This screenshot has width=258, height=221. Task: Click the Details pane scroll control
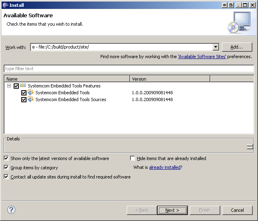click(x=250, y=146)
